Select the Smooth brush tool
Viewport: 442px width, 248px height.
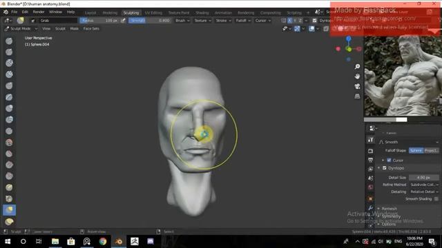(9, 143)
